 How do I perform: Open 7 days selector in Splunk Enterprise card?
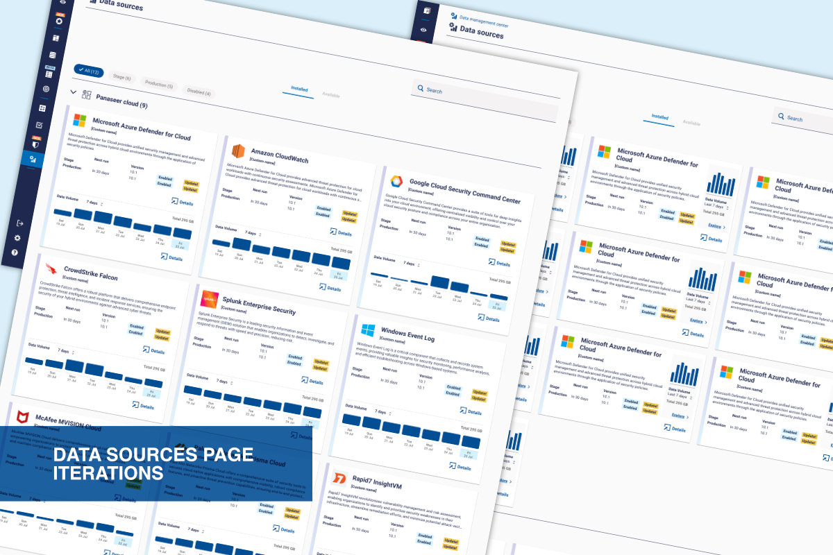225,382
